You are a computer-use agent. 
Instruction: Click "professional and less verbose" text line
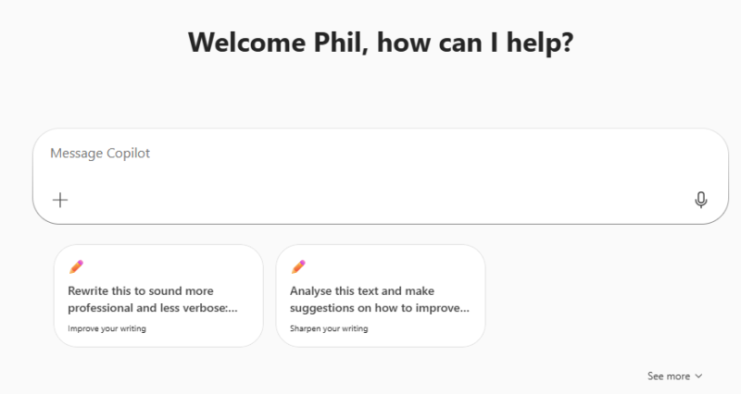coord(152,308)
